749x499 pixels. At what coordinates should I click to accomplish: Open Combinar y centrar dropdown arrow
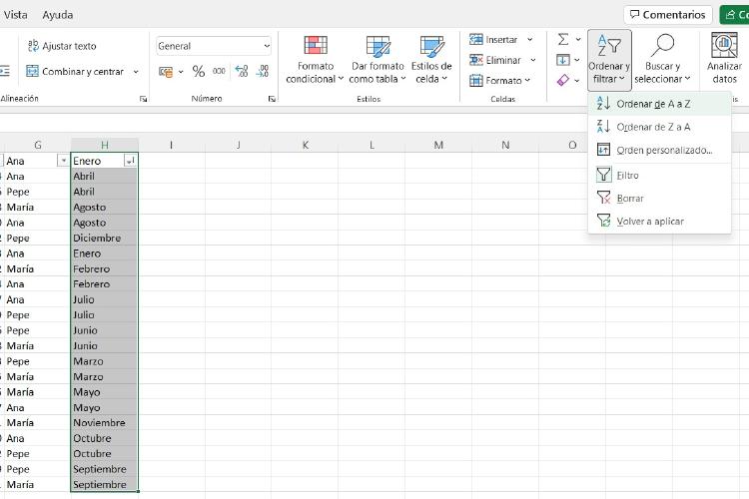pyautogui.click(x=136, y=72)
